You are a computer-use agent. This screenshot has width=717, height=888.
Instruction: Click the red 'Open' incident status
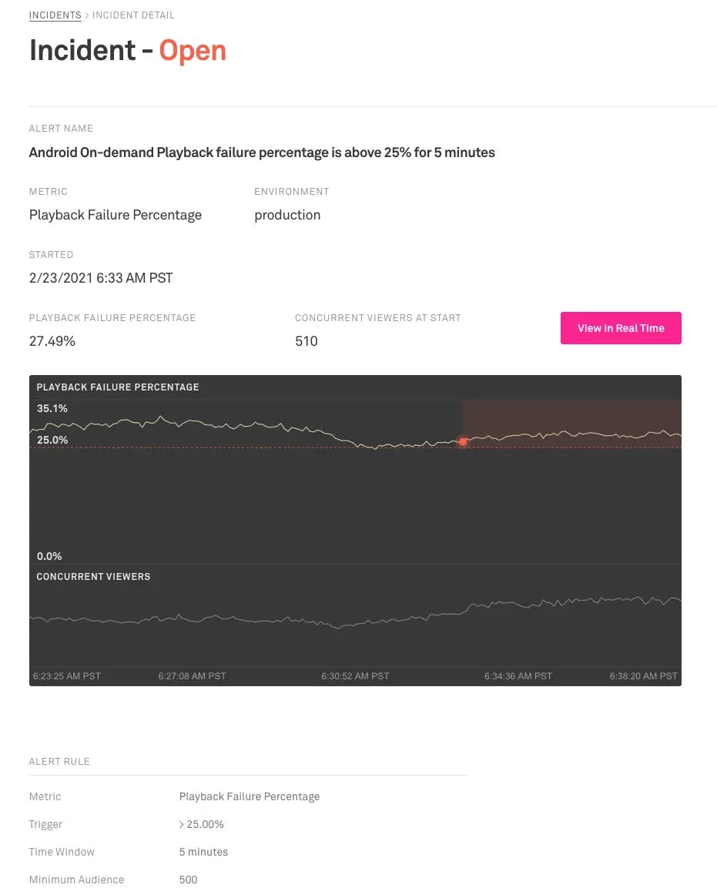point(193,51)
